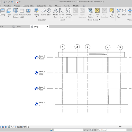Select the Shaft opening tool
The height and width of the screenshot is (132, 132).
click(124, 12)
